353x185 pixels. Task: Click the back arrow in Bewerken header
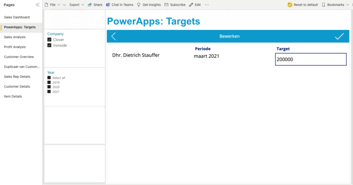pos(114,36)
